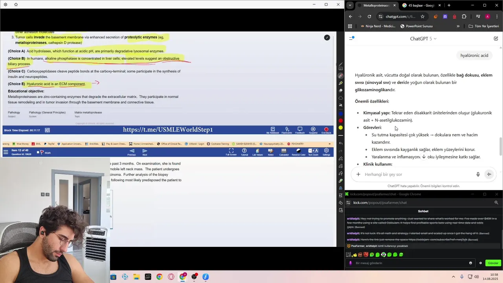Screen dimensions: 503x283
Task: Search in Kick chat popout window
Action: (x=496, y=202)
